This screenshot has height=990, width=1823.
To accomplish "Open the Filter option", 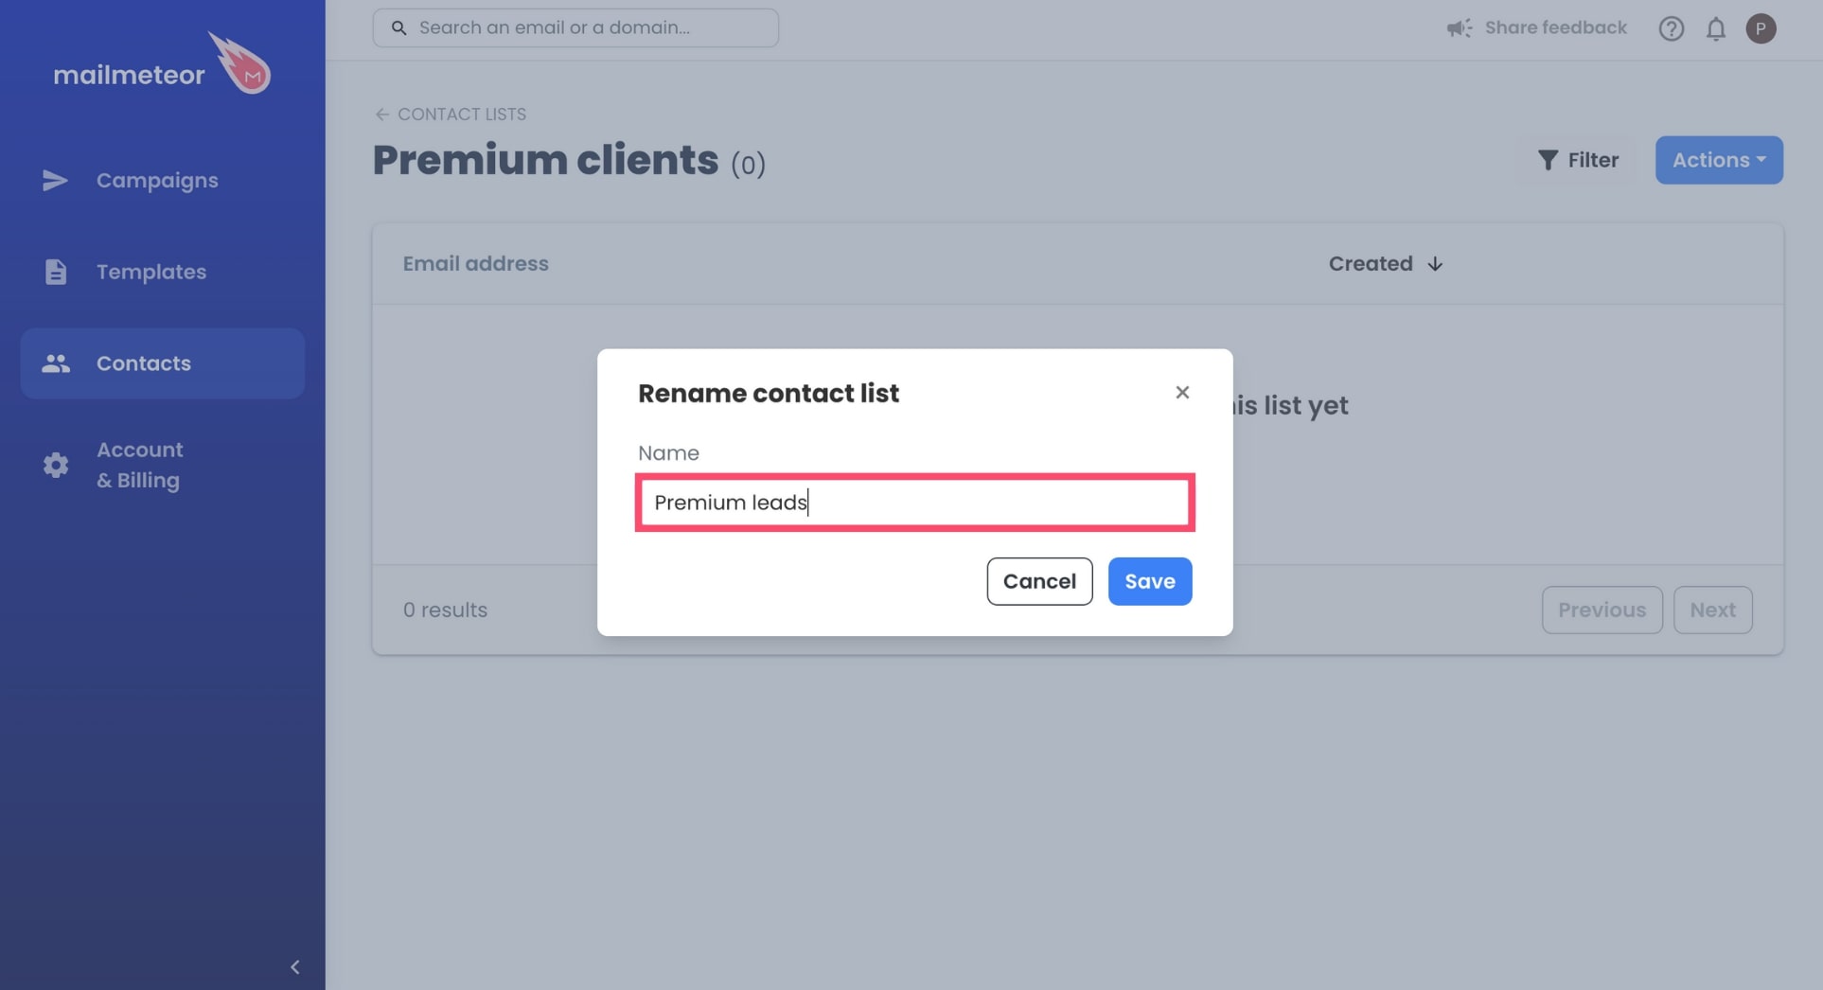I will point(1578,160).
